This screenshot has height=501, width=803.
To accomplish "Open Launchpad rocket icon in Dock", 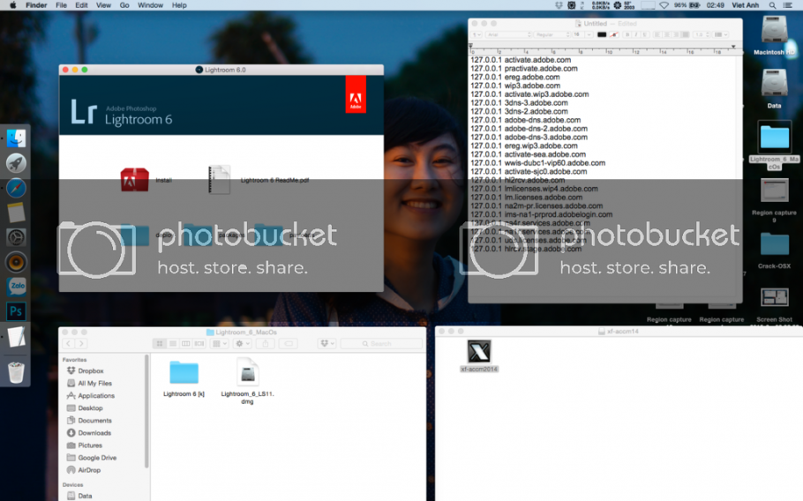I will (x=17, y=163).
